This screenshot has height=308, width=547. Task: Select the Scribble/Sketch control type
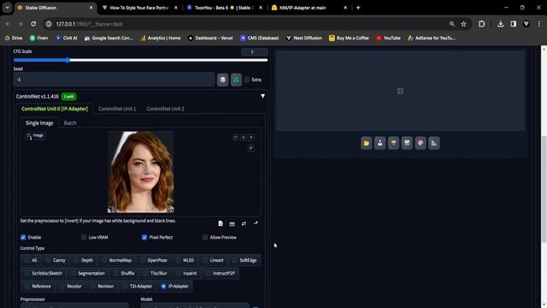pyautogui.click(x=44, y=274)
